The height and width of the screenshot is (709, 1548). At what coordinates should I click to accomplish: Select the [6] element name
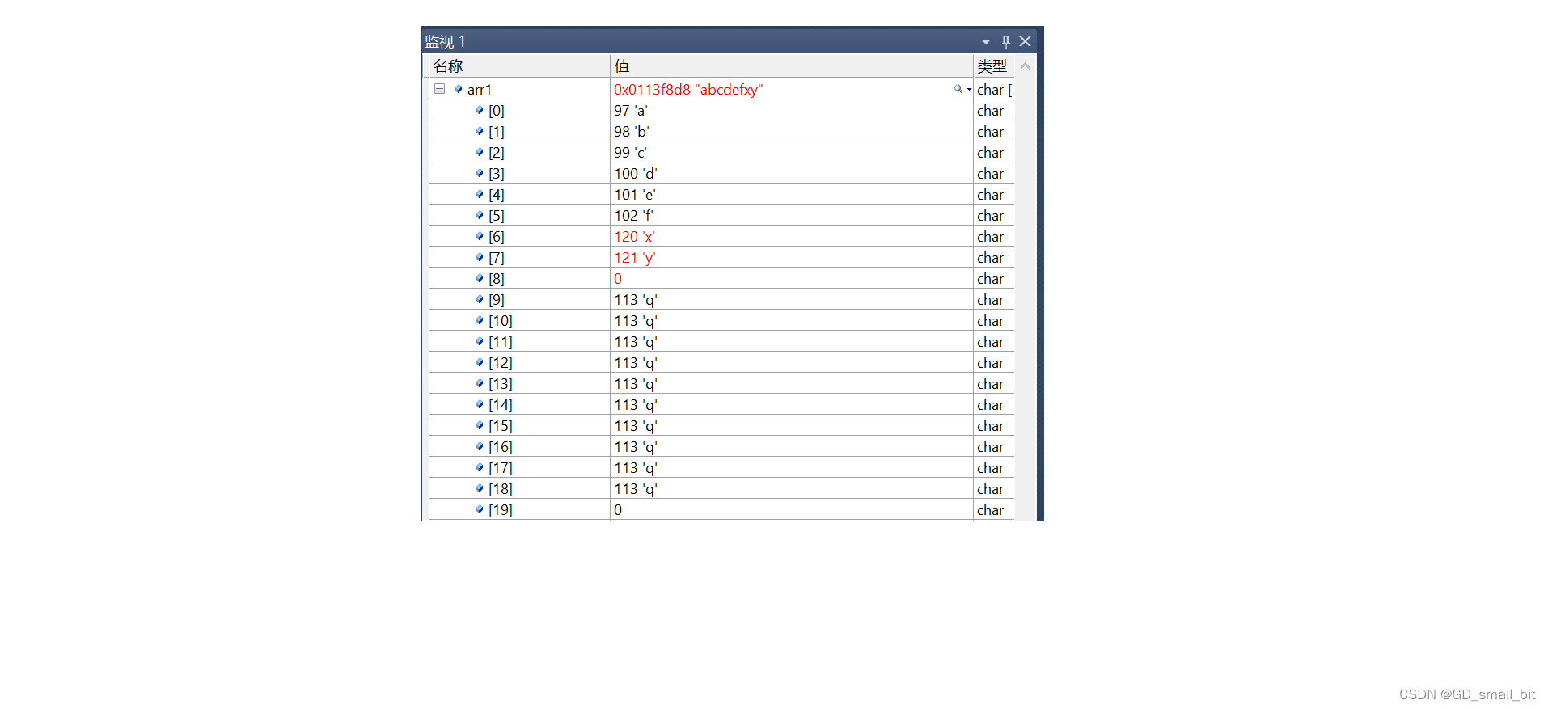pyautogui.click(x=497, y=237)
